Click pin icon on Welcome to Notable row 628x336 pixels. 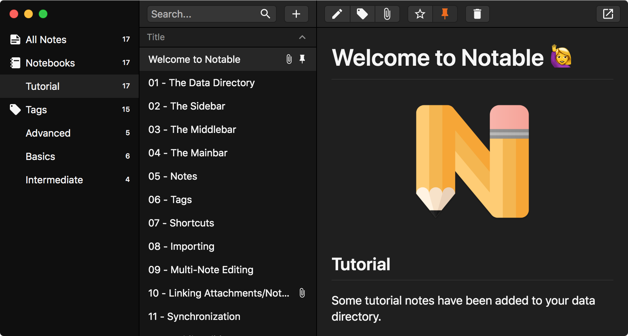302,59
